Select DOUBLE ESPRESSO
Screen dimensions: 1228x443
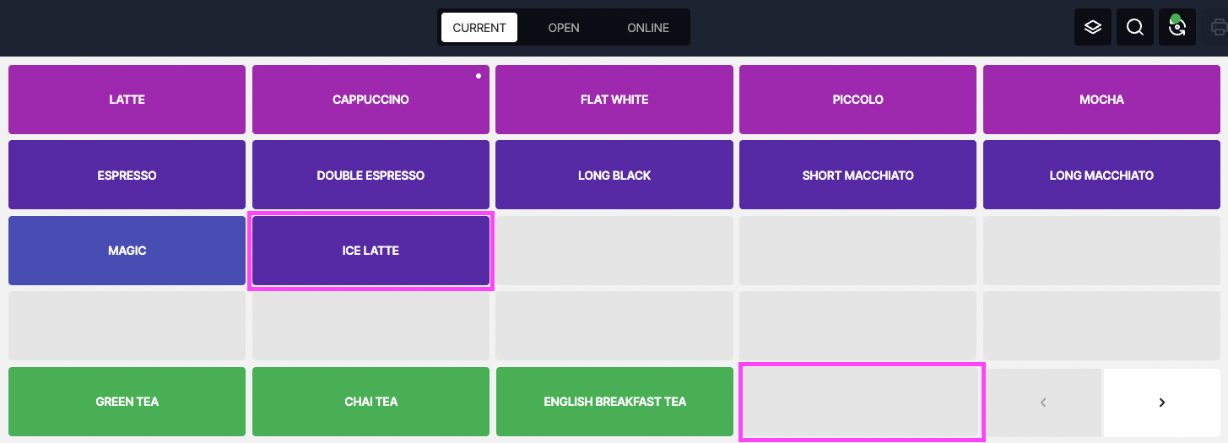pos(371,176)
